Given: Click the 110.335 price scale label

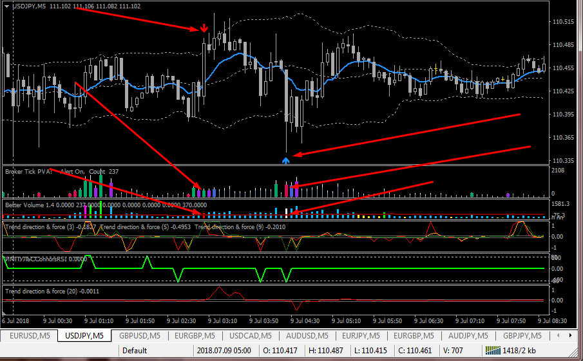Looking at the screenshot, I should 563,161.
